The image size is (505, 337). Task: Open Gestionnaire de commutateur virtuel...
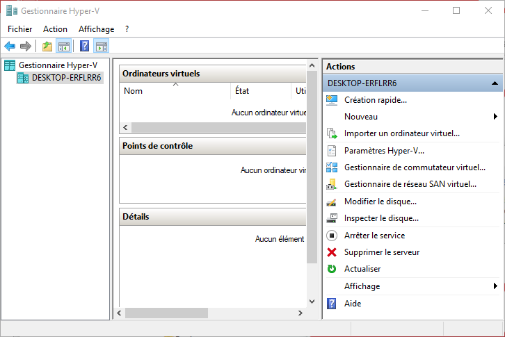(x=415, y=167)
